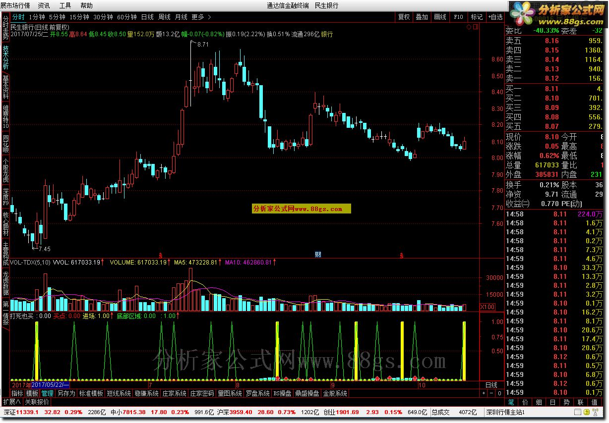
Task: Select the 笔 tick tab
Action: pos(511,402)
